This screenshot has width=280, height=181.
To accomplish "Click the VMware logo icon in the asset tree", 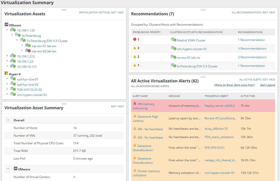I will pos(6,25).
